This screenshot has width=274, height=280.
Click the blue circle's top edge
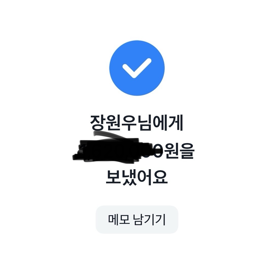pos(137,41)
